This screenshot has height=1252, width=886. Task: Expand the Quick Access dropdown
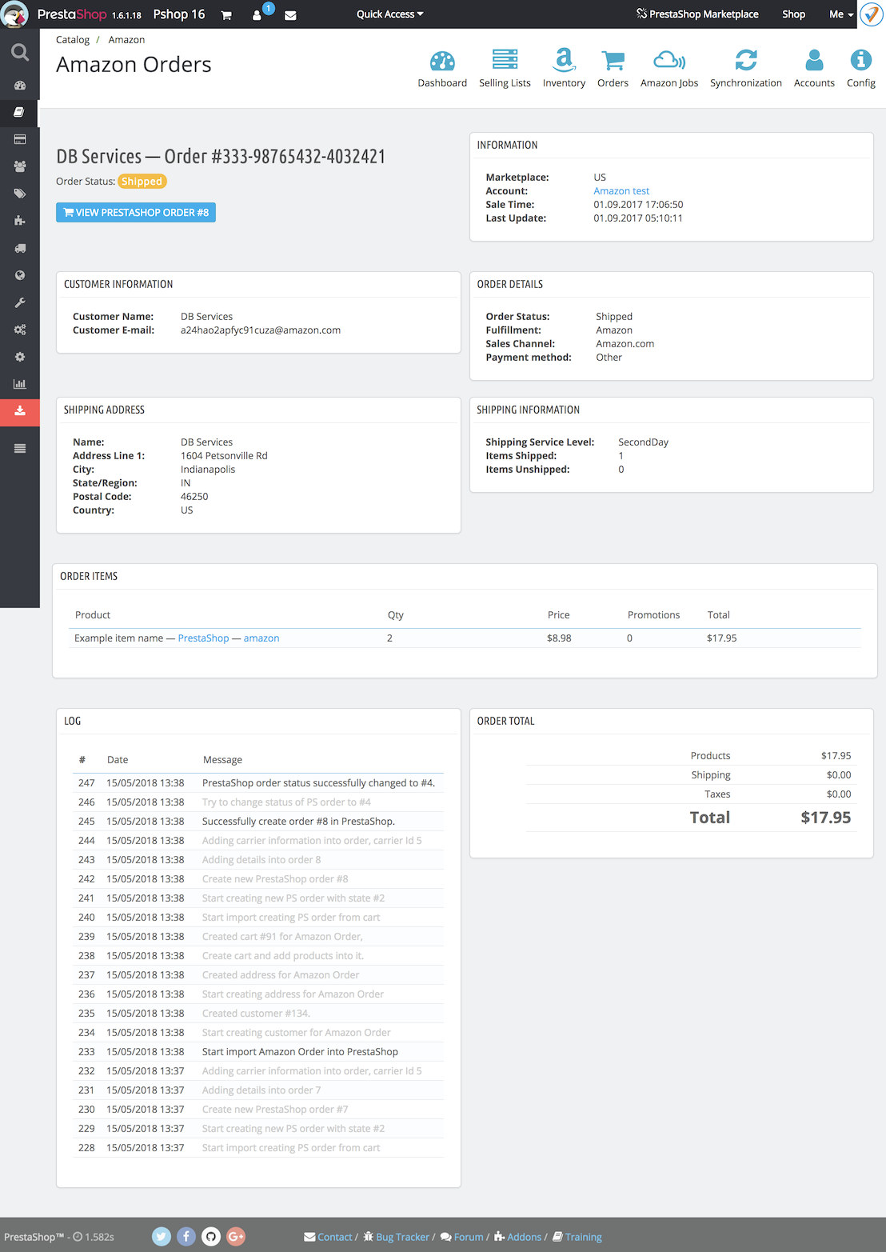[390, 14]
